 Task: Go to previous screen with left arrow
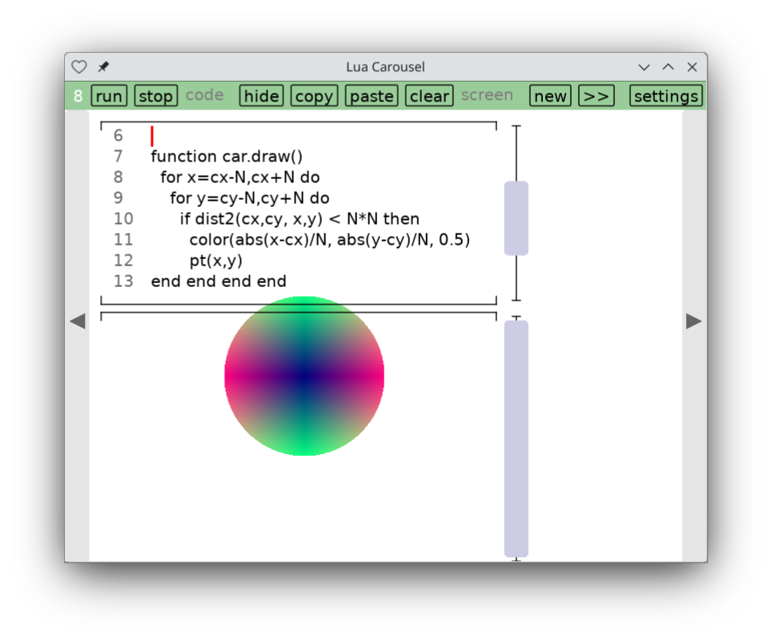(x=78, y=321)
